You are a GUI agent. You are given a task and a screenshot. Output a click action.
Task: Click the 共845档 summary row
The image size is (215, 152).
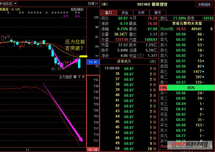(187, 29)
